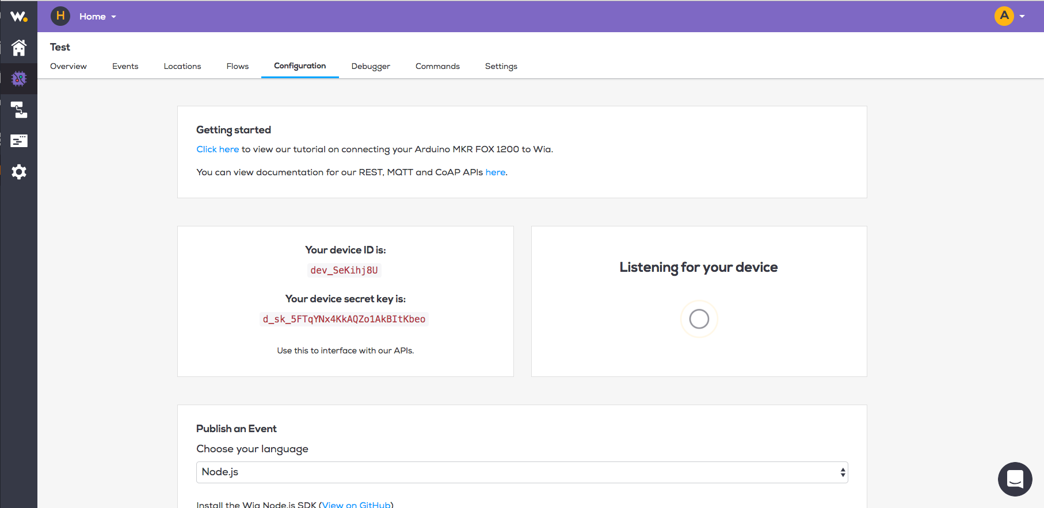Viewport: 1044px width, 508px height.
Task: Follow the Click here tutorial link
Action: tap(218, 149)
